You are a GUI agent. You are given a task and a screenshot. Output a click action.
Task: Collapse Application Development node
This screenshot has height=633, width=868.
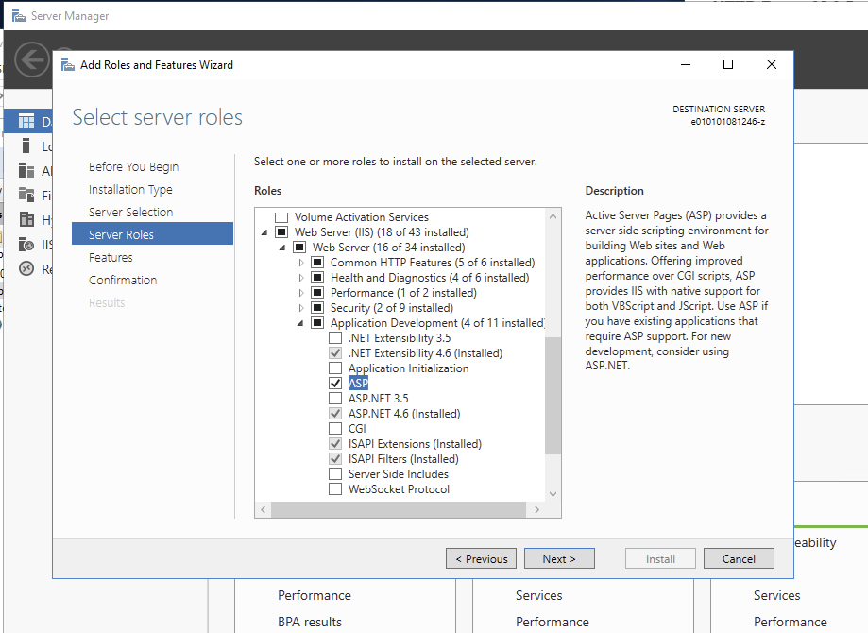pyautogui.click(x=300, y=323)
